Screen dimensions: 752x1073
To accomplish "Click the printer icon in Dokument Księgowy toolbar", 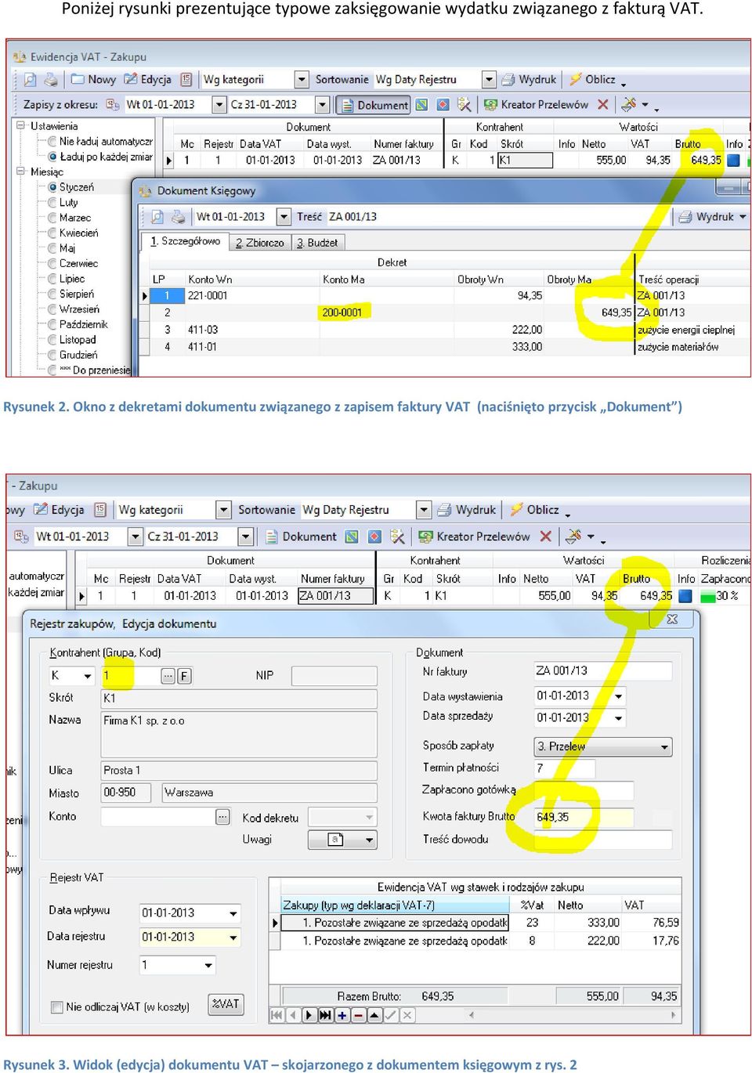I will (x=179, y=217).
